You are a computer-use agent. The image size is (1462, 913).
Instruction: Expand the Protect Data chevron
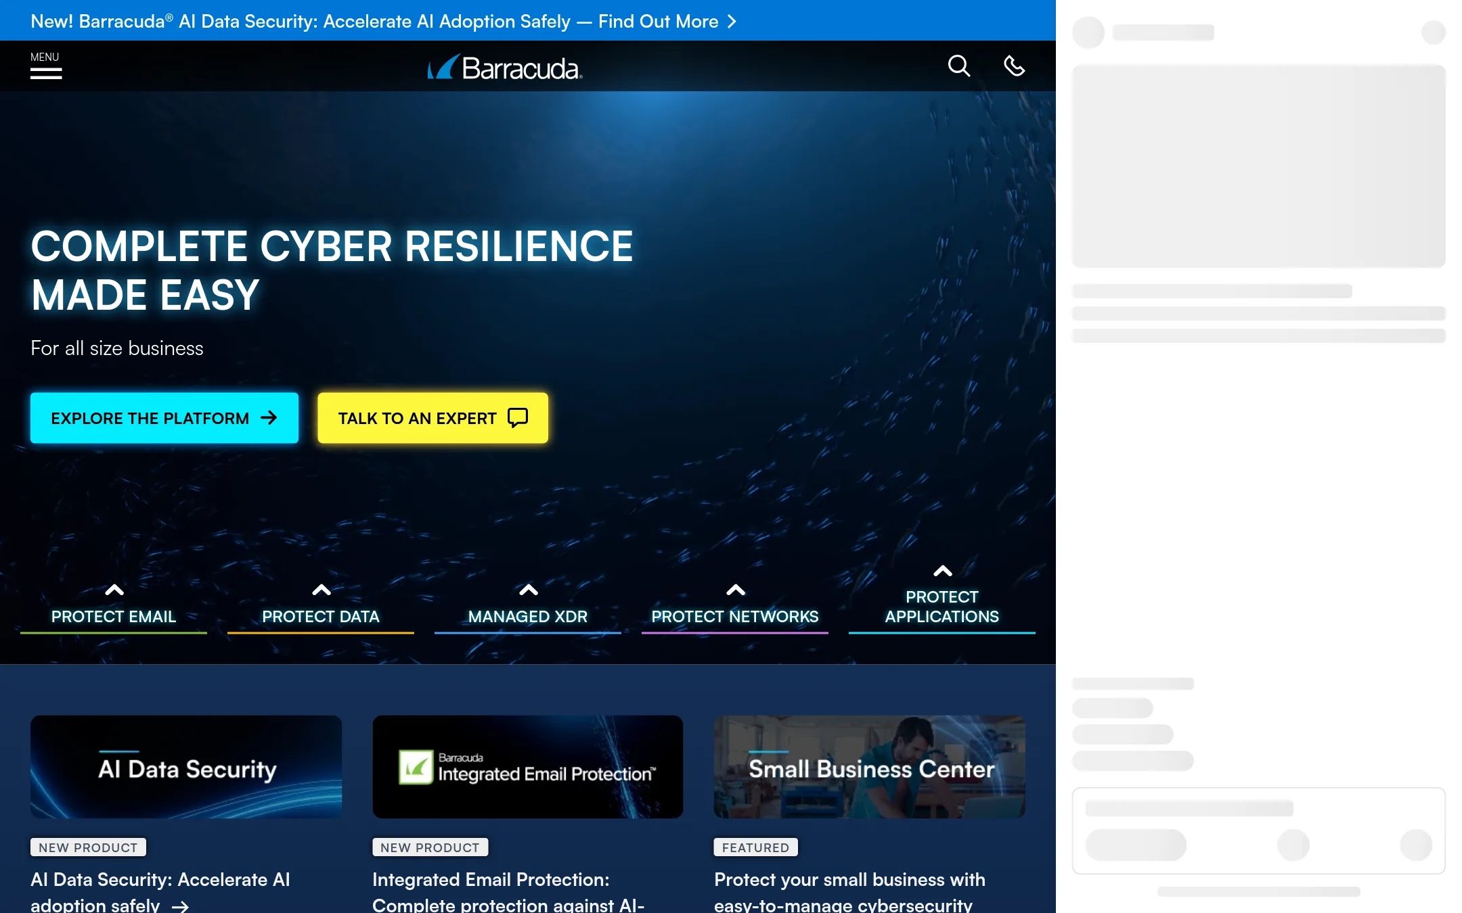(x=322, y=590)
